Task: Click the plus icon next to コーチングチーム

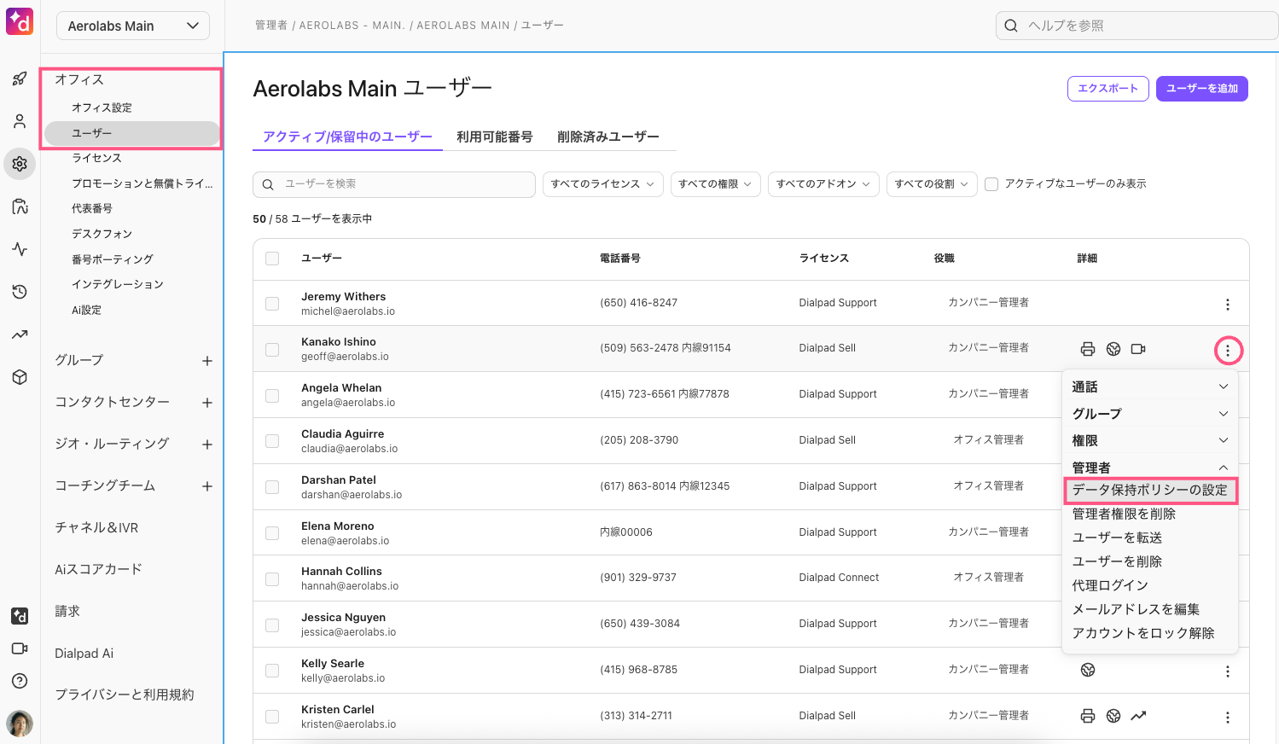Action: [x=207, y=486]
